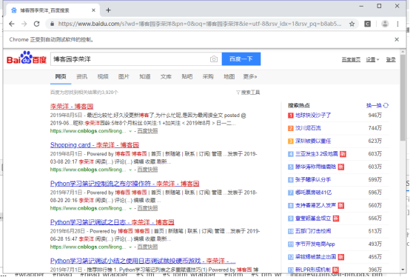
Task: Open hot search 汶川泥石流
Action: pyautogui.click(x=308, y=128)
